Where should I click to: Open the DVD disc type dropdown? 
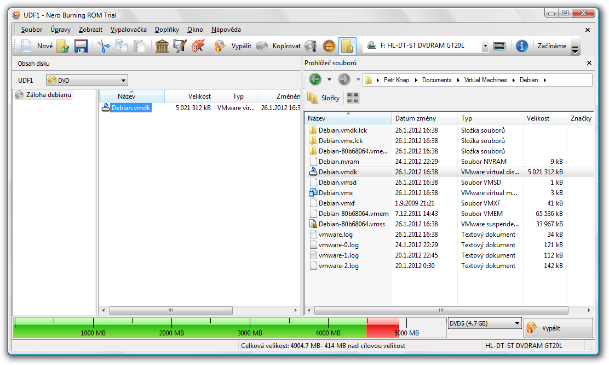[87, 81]
